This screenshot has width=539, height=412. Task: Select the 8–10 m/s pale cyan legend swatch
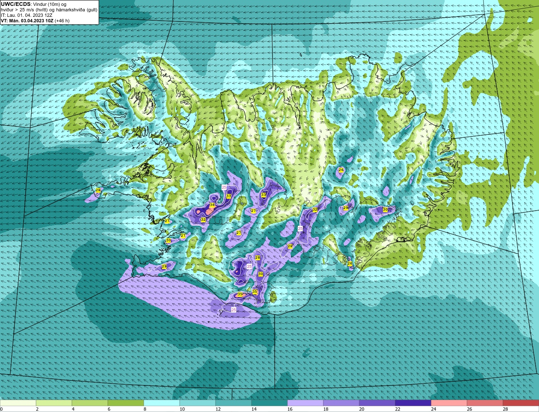(162, 403)
